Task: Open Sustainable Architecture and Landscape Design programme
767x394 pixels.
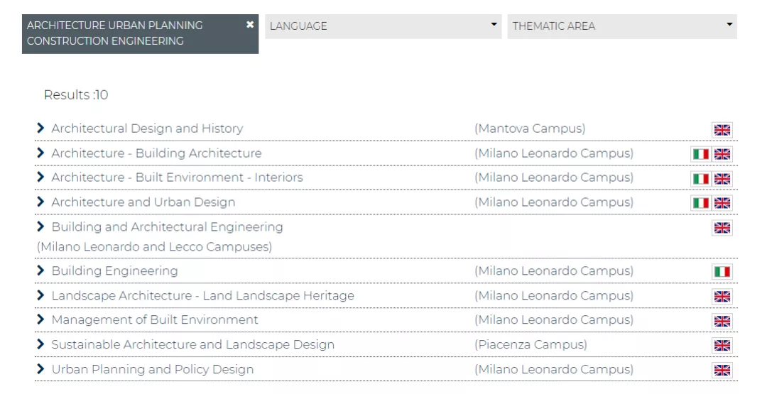Action: (x=192, y=344)
